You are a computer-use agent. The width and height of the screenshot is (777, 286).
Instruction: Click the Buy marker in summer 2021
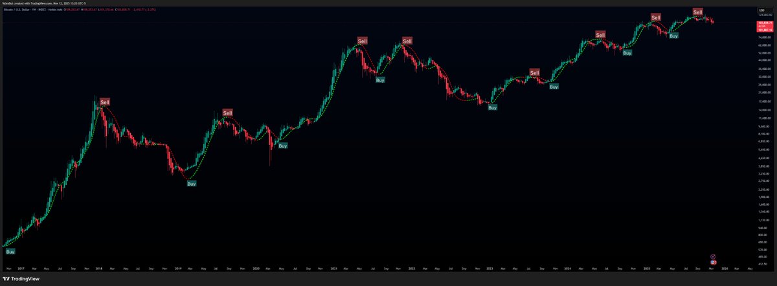(x=381, y=80)
